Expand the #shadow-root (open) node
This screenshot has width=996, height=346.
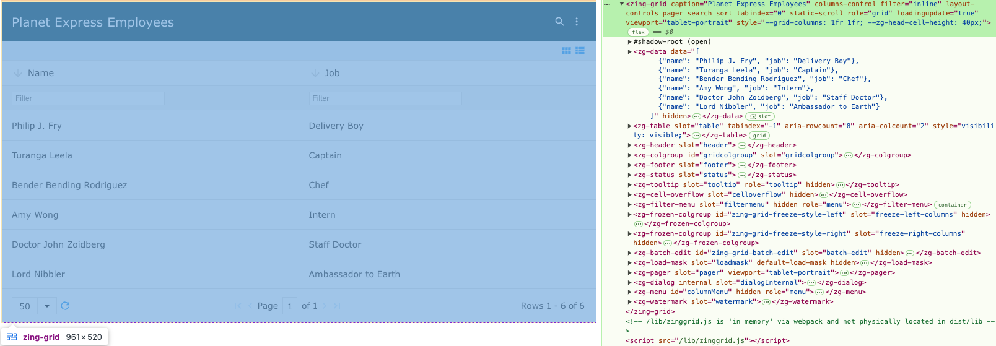tap(630, 42)
